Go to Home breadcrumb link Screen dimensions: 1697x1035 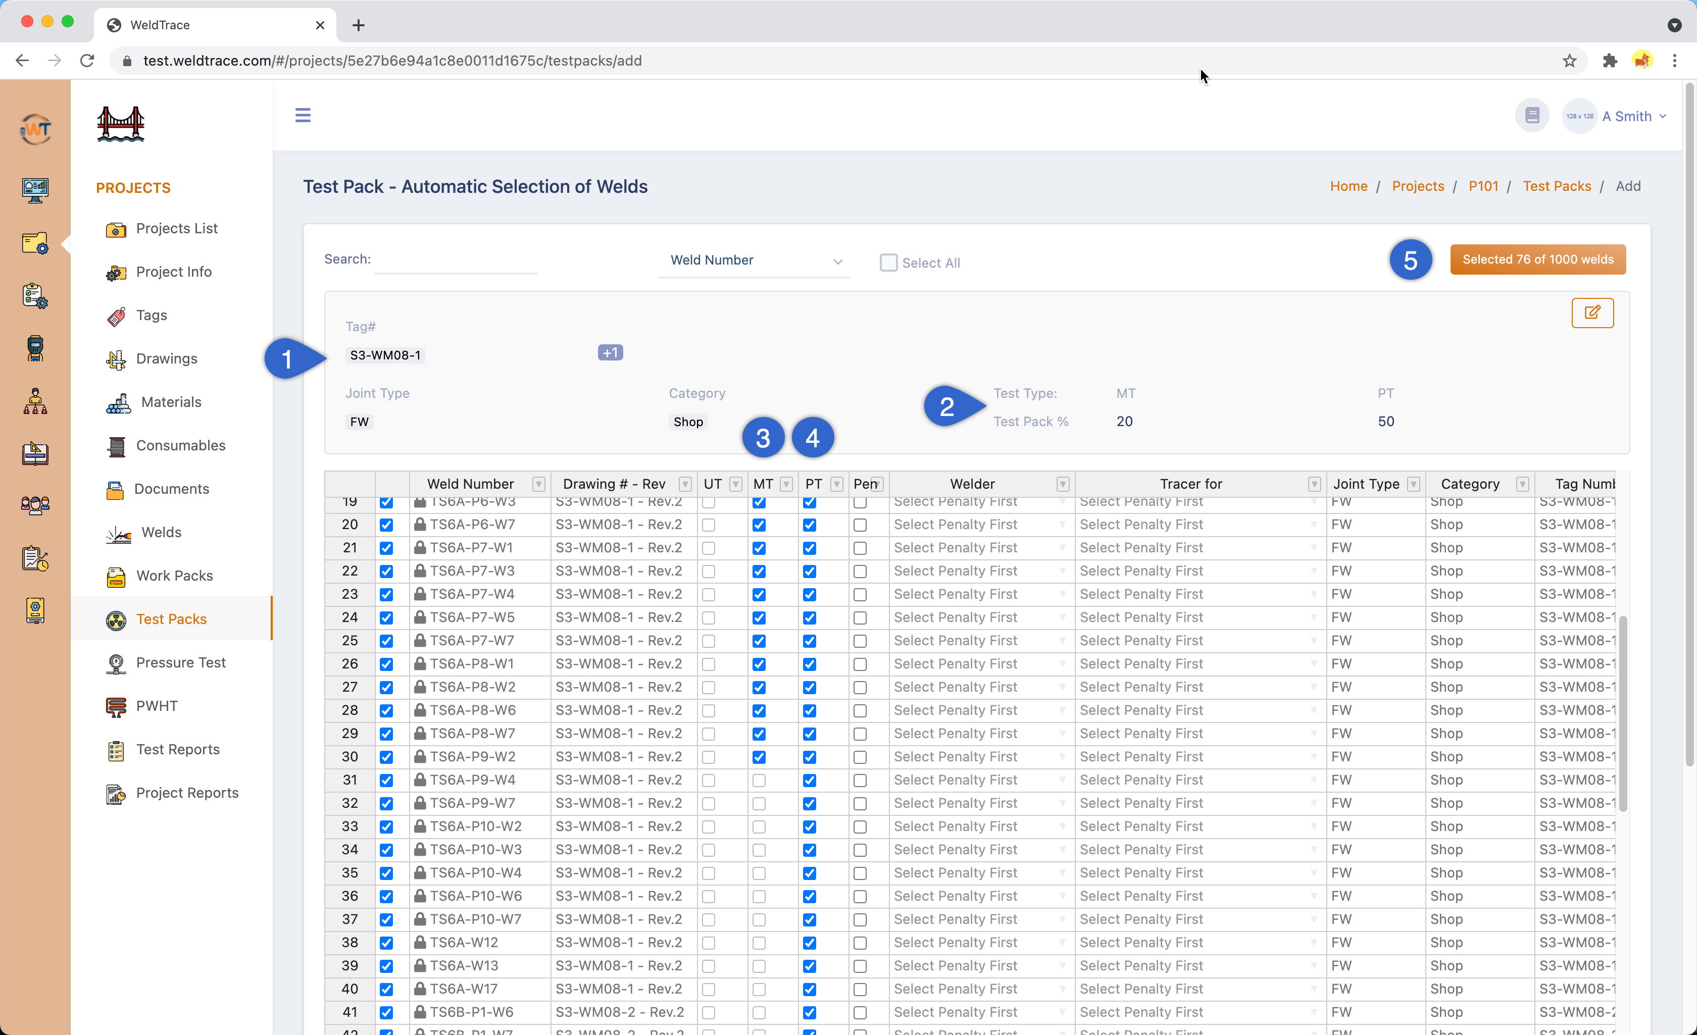coord(1348,186)
